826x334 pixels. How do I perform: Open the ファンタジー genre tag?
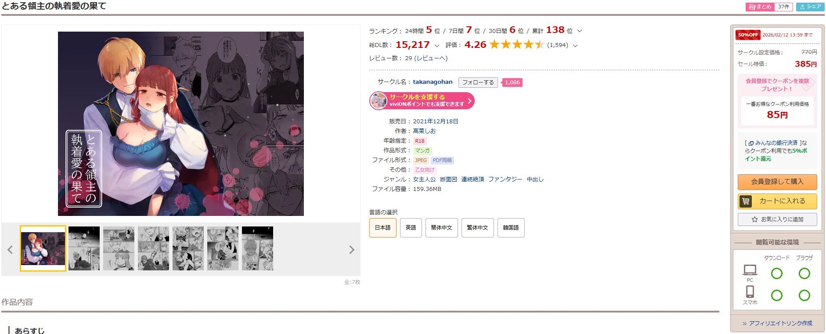click(x=505, y=180)
